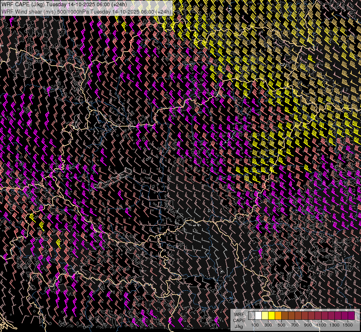The image size is (361, 332).
Task: Click the 500 legend value
Action: tap(281, 325)
